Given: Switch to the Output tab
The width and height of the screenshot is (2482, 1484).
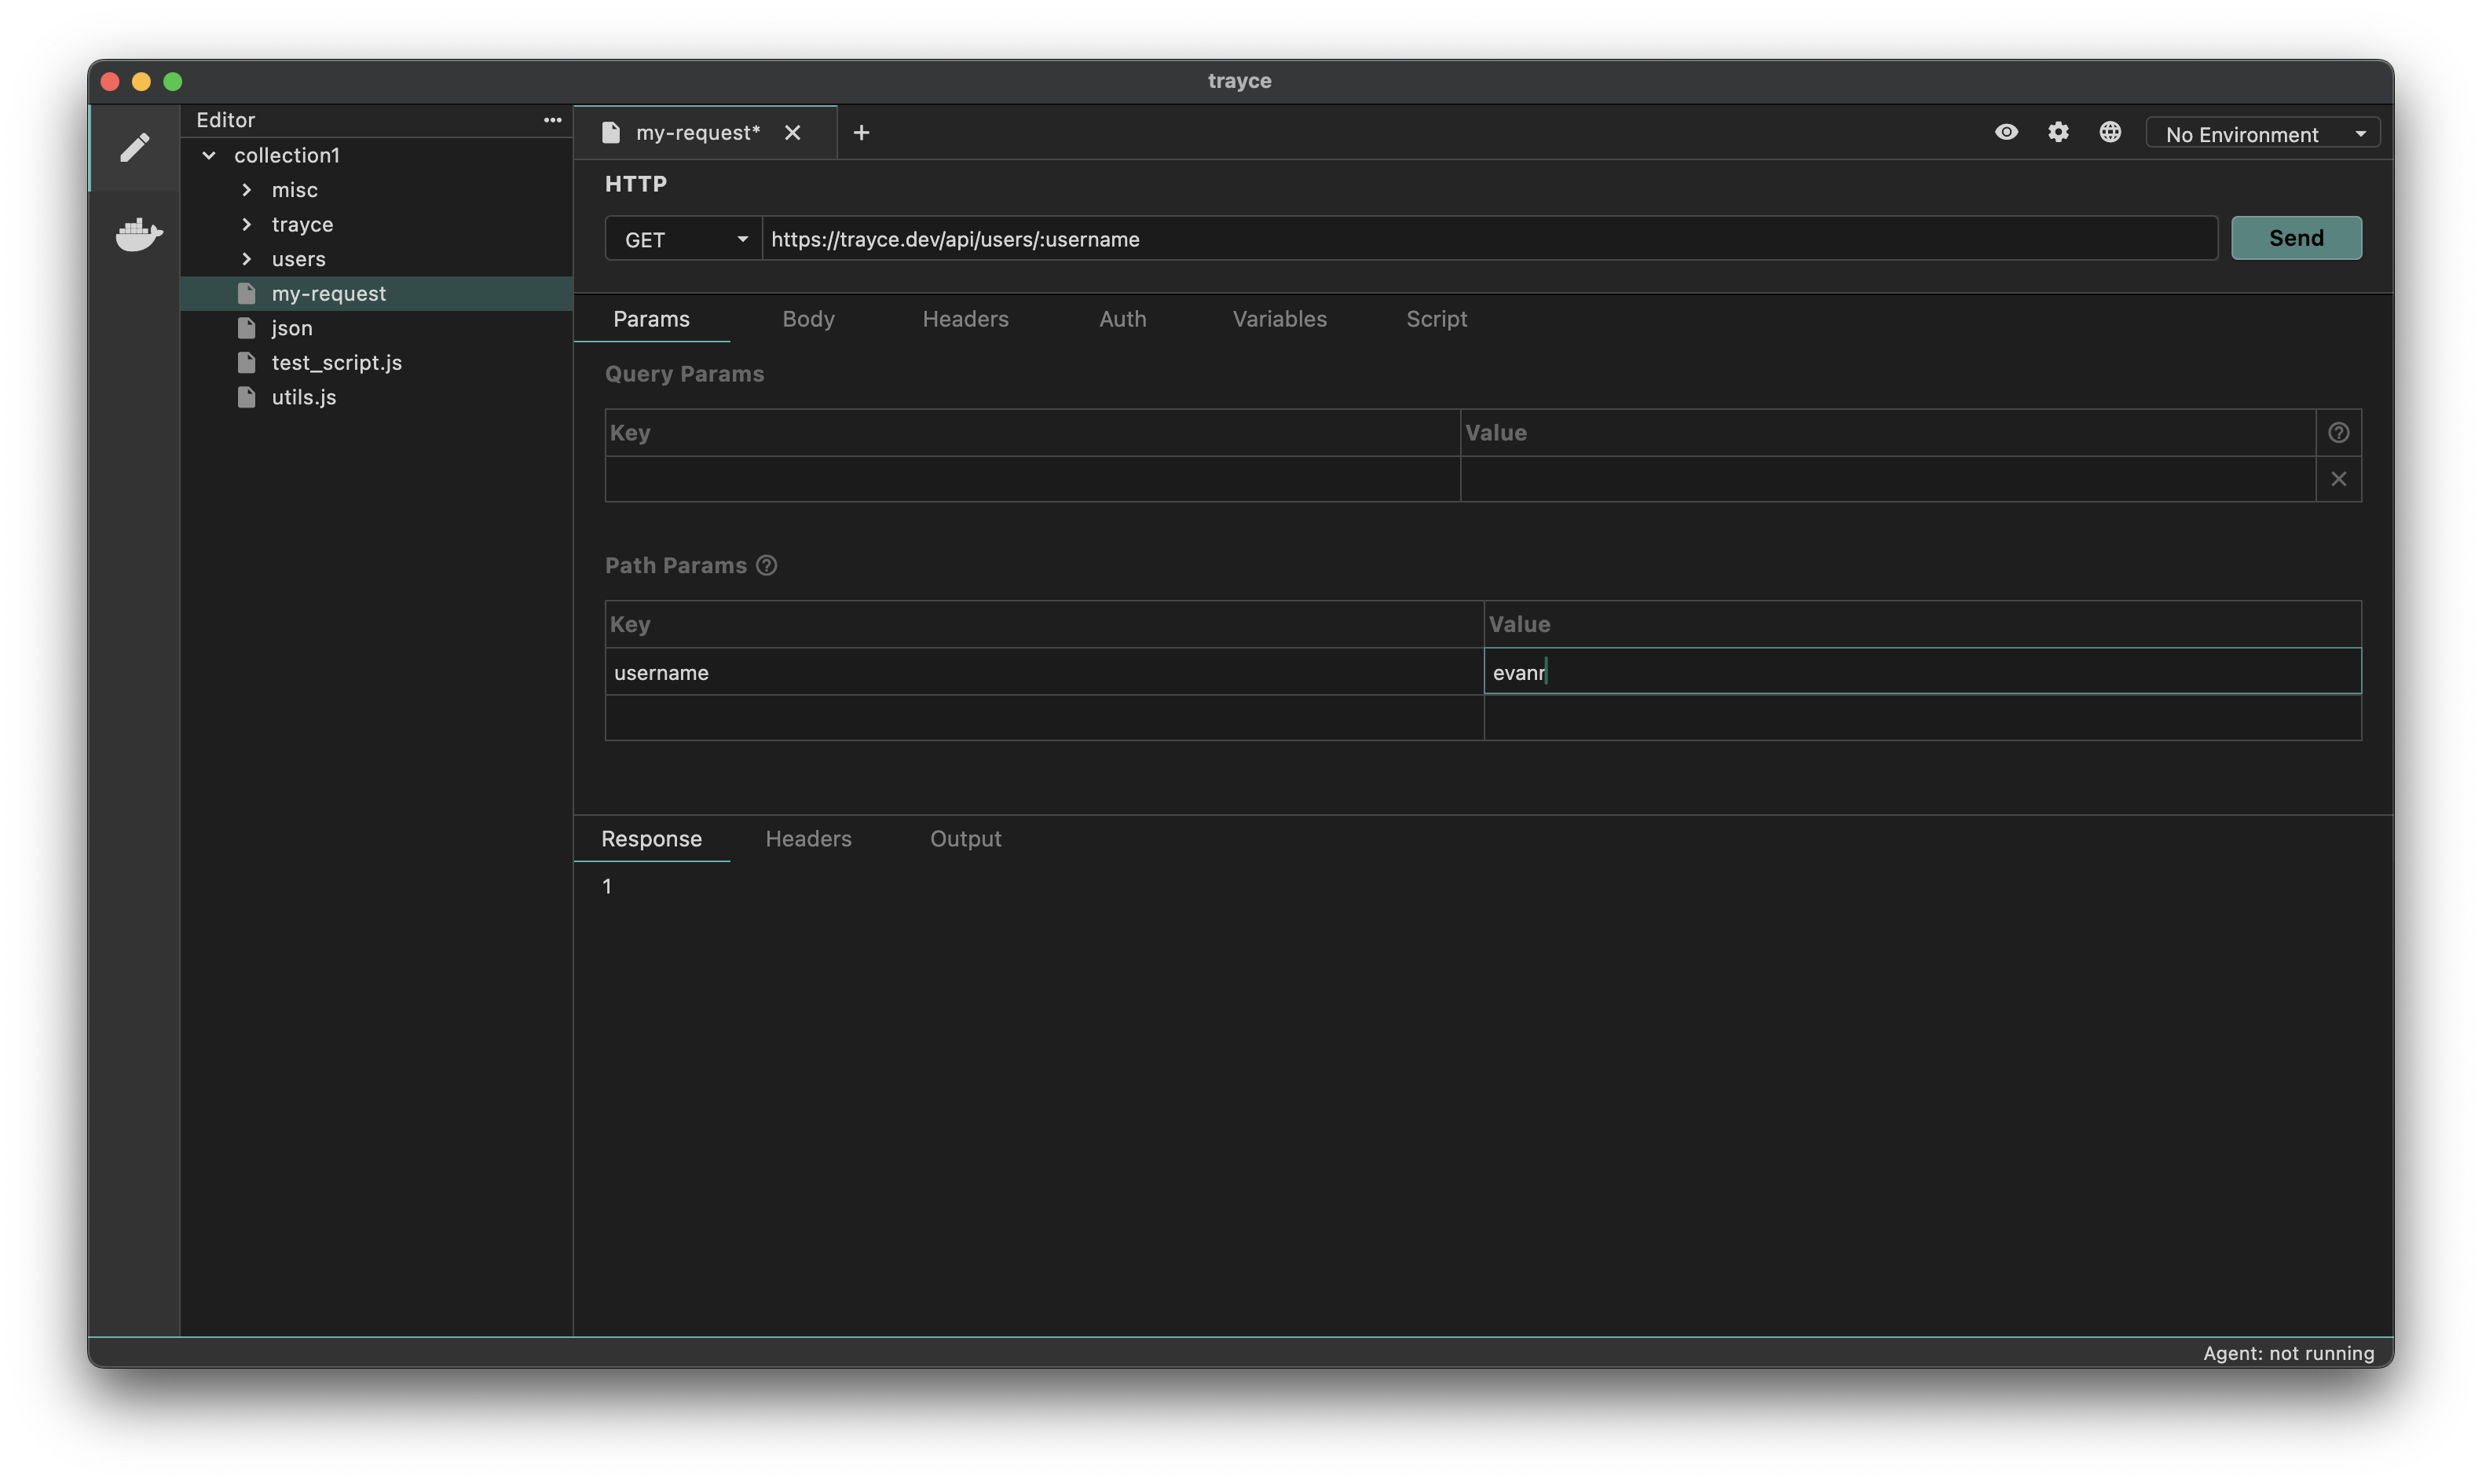Looking at the screenshot, I should pos(965,839).
